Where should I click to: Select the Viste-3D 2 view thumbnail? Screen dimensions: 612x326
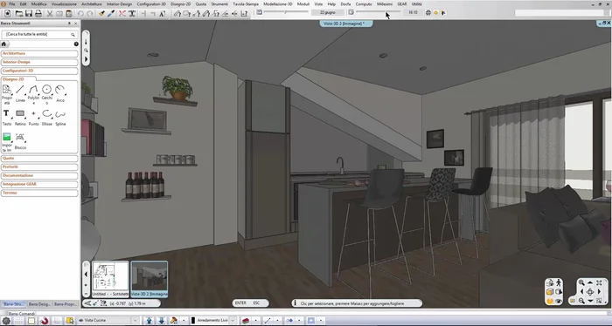150,279
